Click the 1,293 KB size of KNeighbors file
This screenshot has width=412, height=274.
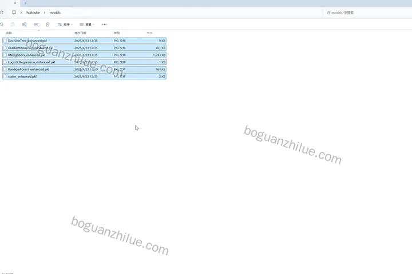159,55
